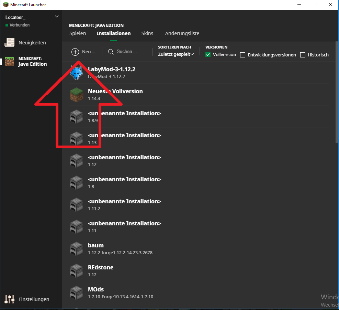
Task: Open the Skins tab
Action: coord(147,33)
